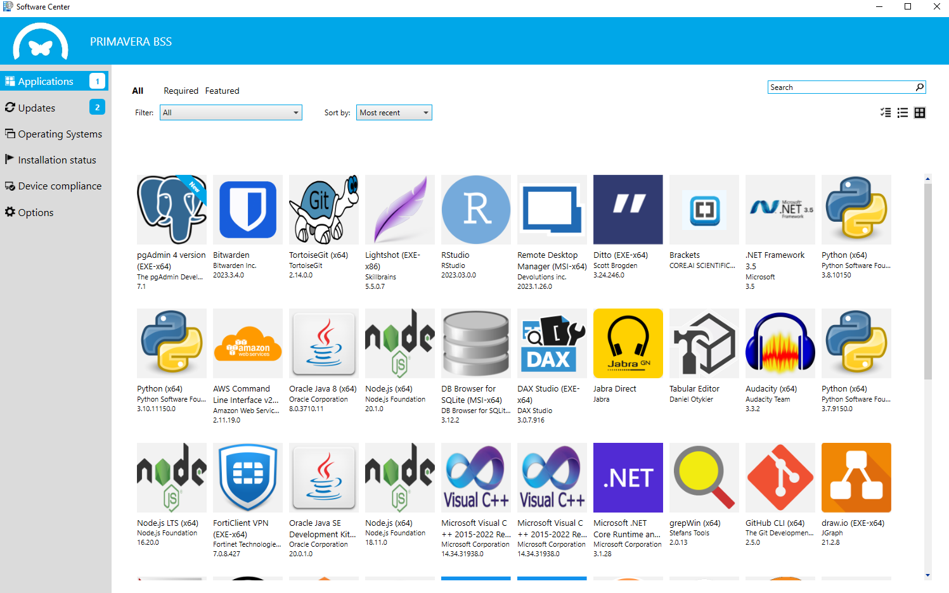Switch to list view icon
The height and width of the screenshot is (593, 949).
903,113
